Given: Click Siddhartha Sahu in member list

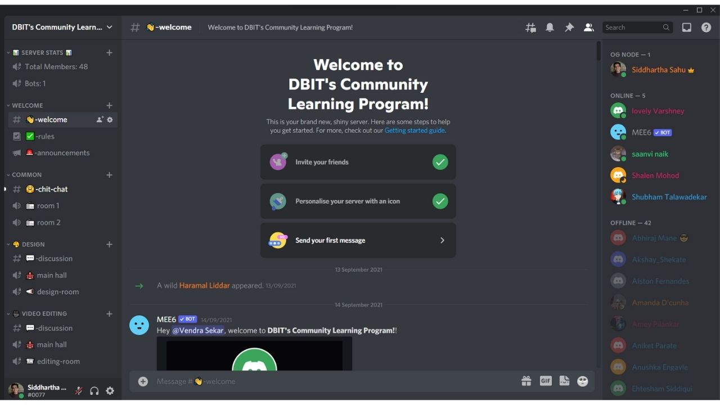Looking at the screenshot, I should point(659,70).
